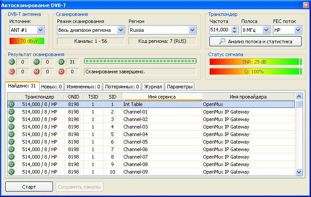Viewport: 311px width, 197px height.
Task: Click the green D count value 31
Action: click(x=72, y=62)
